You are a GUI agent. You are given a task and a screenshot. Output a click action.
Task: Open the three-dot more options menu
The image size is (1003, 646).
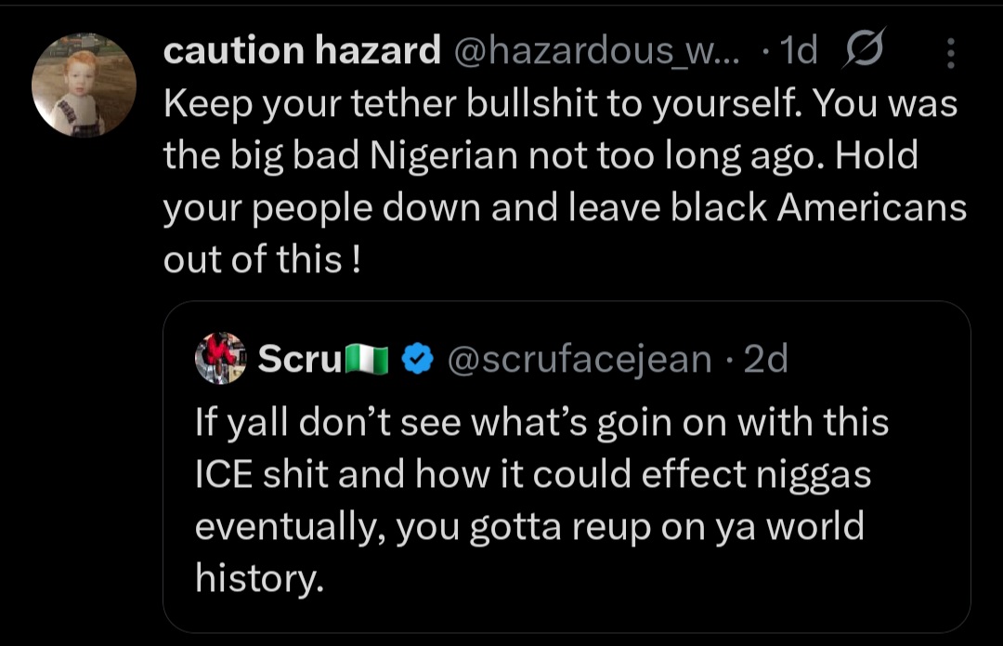point(951,52)
